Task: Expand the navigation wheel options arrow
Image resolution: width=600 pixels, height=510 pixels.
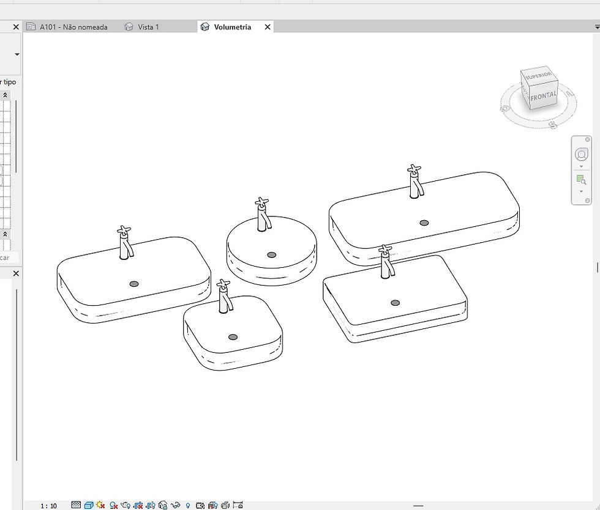Action: [581, 167]
